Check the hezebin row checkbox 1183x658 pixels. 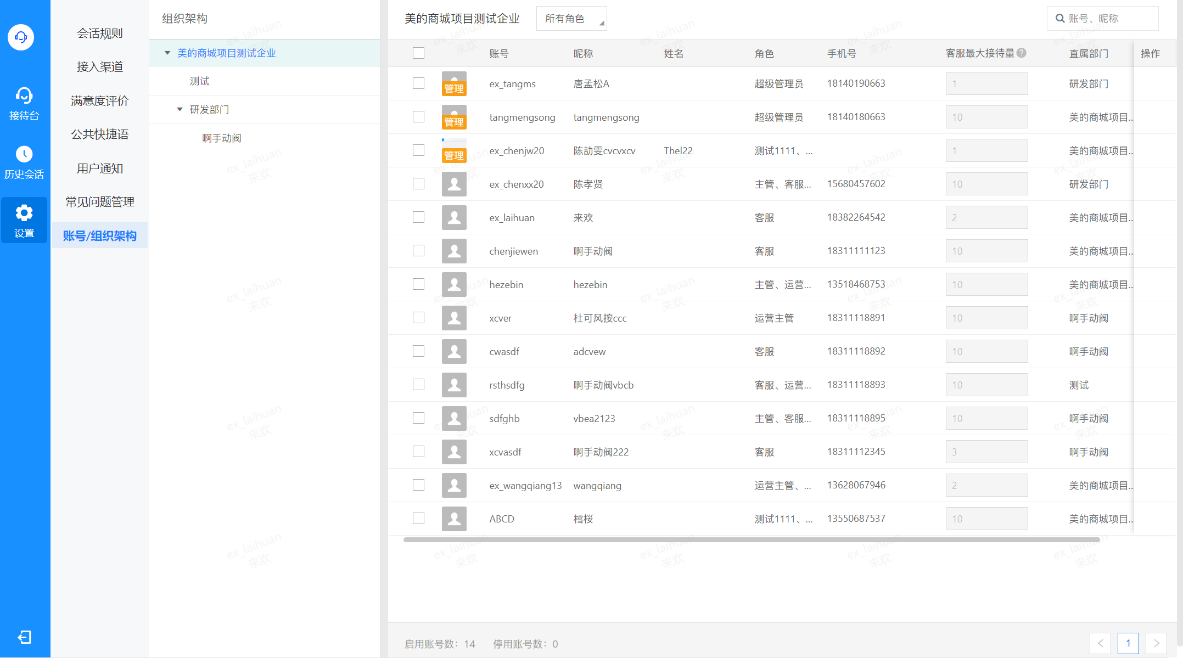419,284
